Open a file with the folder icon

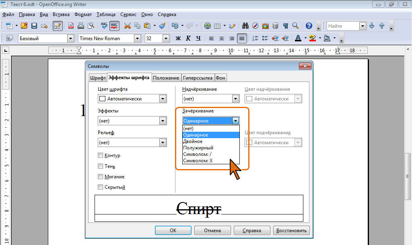coord(24,26)
